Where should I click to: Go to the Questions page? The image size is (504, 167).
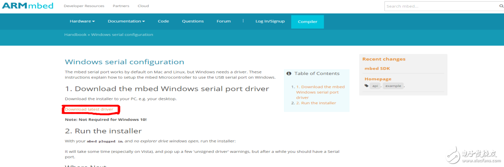[193, 21]
